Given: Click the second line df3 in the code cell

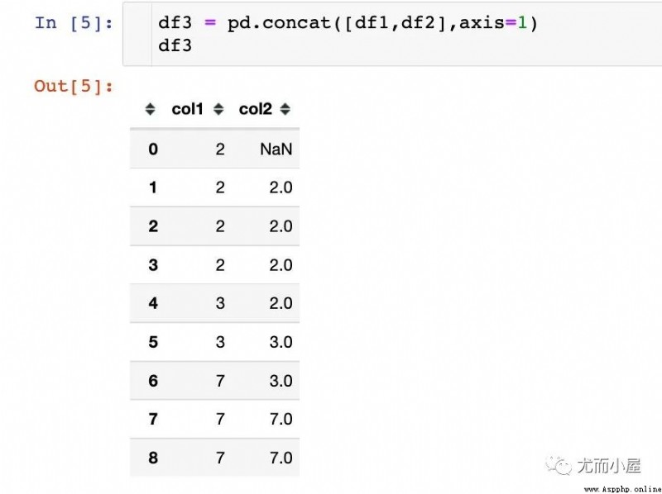Looking at the screenshot, I should (x=175, y=45).
